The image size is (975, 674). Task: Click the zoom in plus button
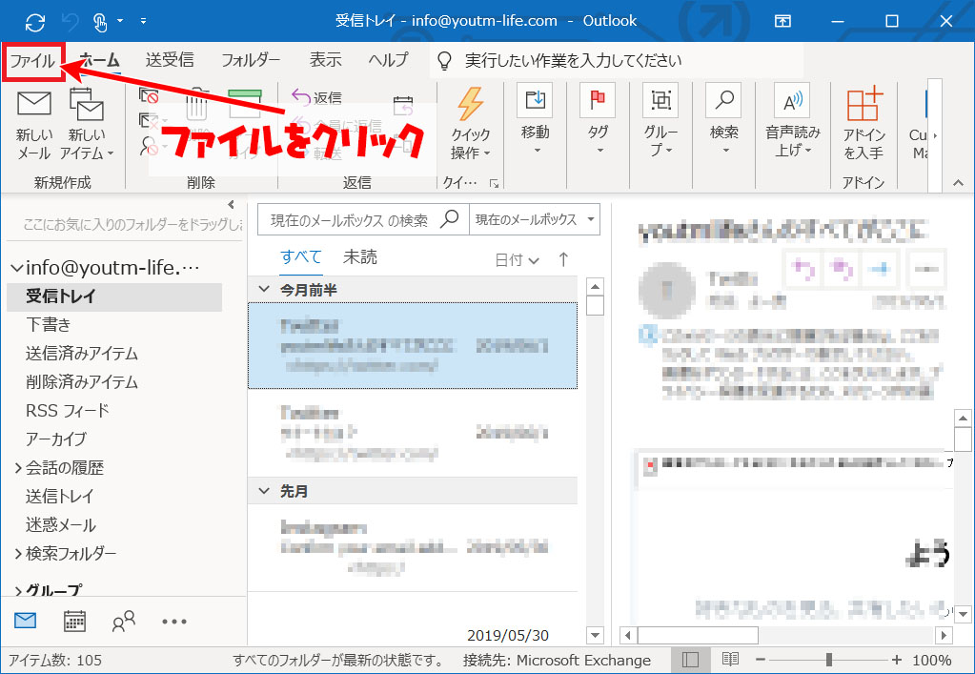tap(896, 660)
